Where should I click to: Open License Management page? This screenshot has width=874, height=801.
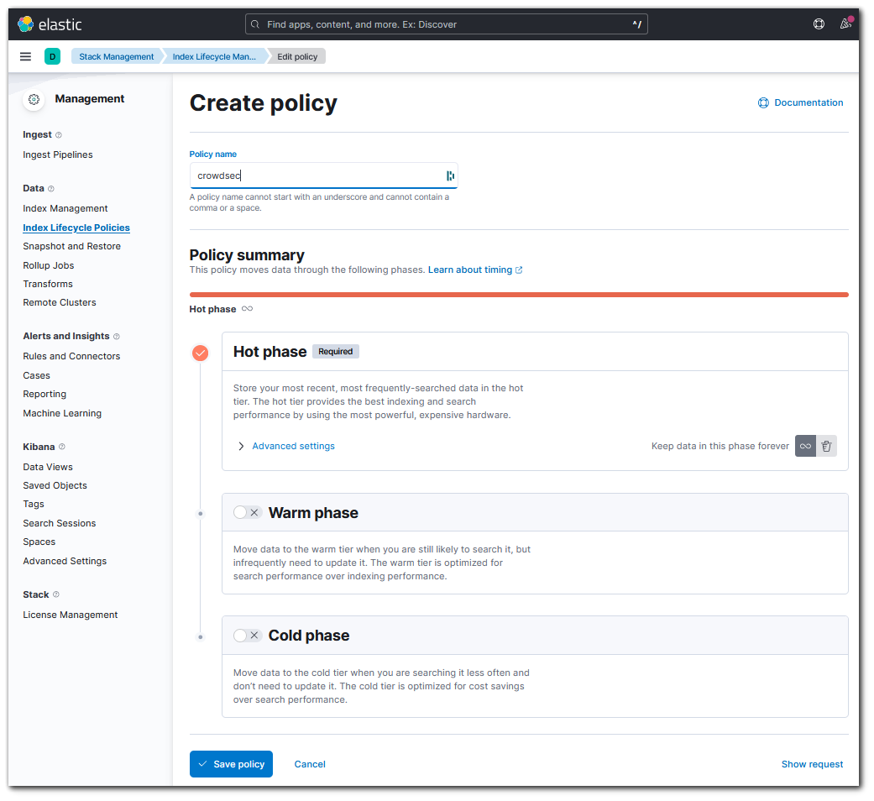(71, 615)
